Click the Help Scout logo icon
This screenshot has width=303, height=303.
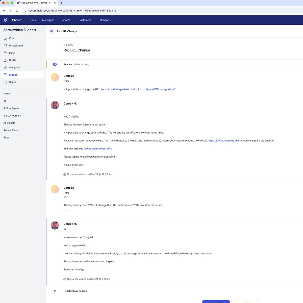5,20
